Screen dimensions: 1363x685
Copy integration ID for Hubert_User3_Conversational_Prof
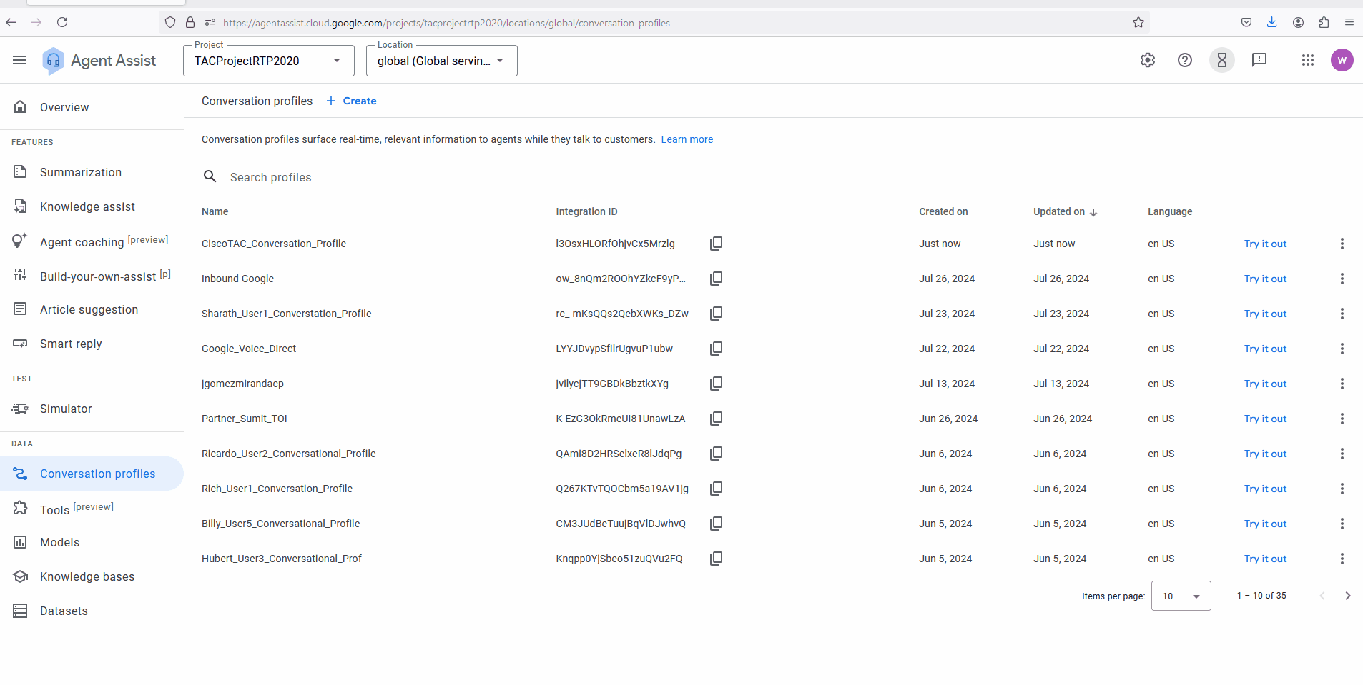click(x=716, y=559)
